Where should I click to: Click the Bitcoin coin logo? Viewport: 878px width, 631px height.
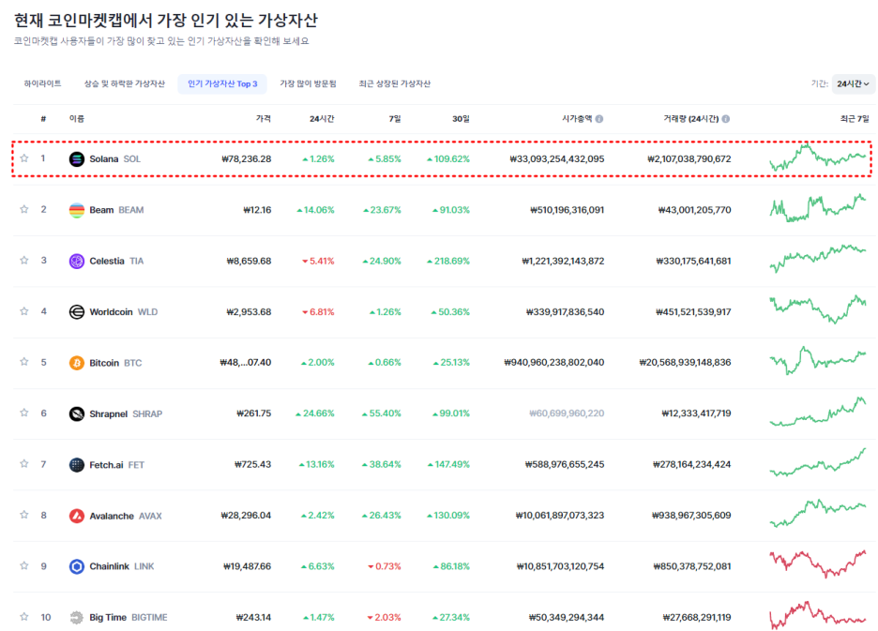[x=77, y=363]
